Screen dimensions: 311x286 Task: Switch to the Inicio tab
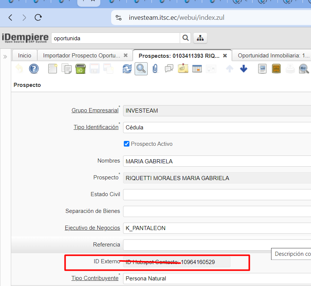point(25,56)
